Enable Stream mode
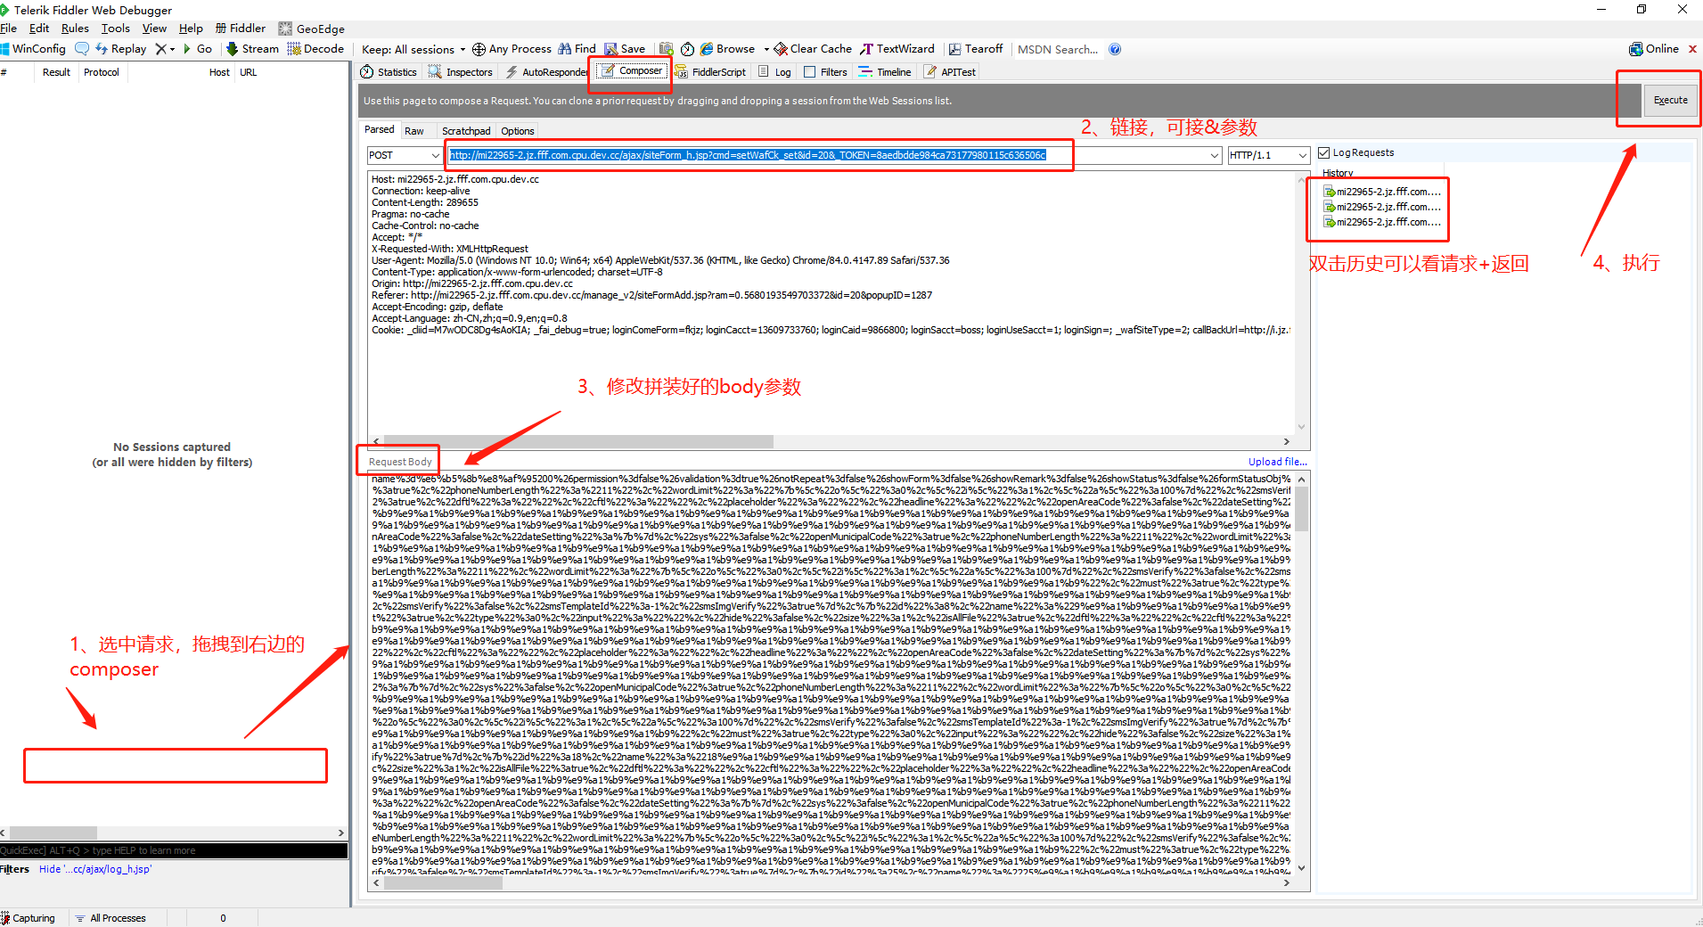This screenshot has height=927, width=1703. [x=252, y=49]
